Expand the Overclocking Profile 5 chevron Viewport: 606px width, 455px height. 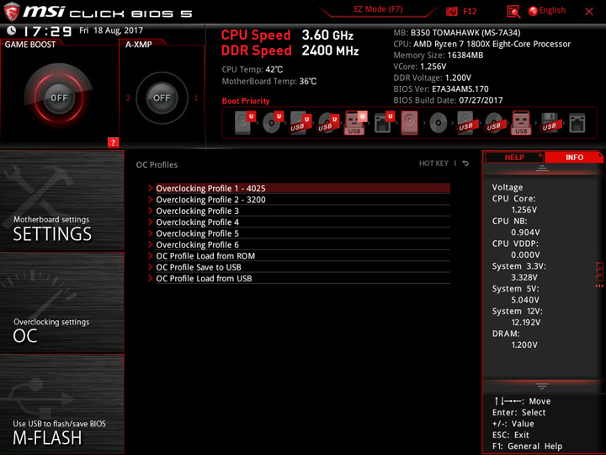coord(151,233)
